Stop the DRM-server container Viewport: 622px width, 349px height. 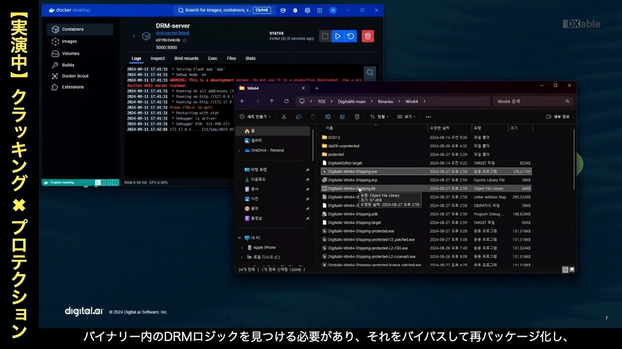325,36
